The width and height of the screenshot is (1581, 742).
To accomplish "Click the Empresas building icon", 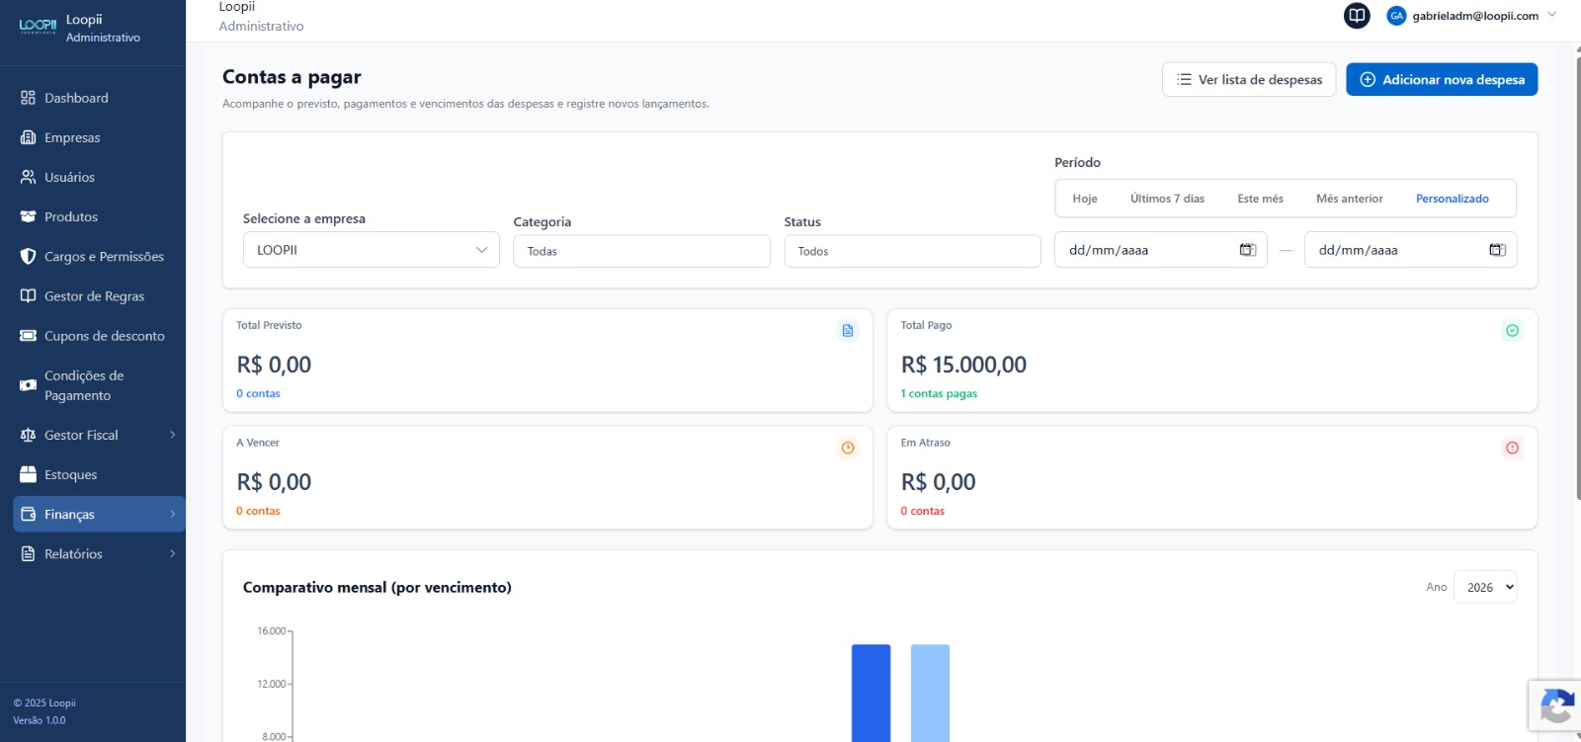I will pos(28,137).
